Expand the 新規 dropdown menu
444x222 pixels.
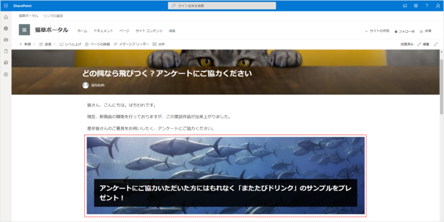(28, 44)
